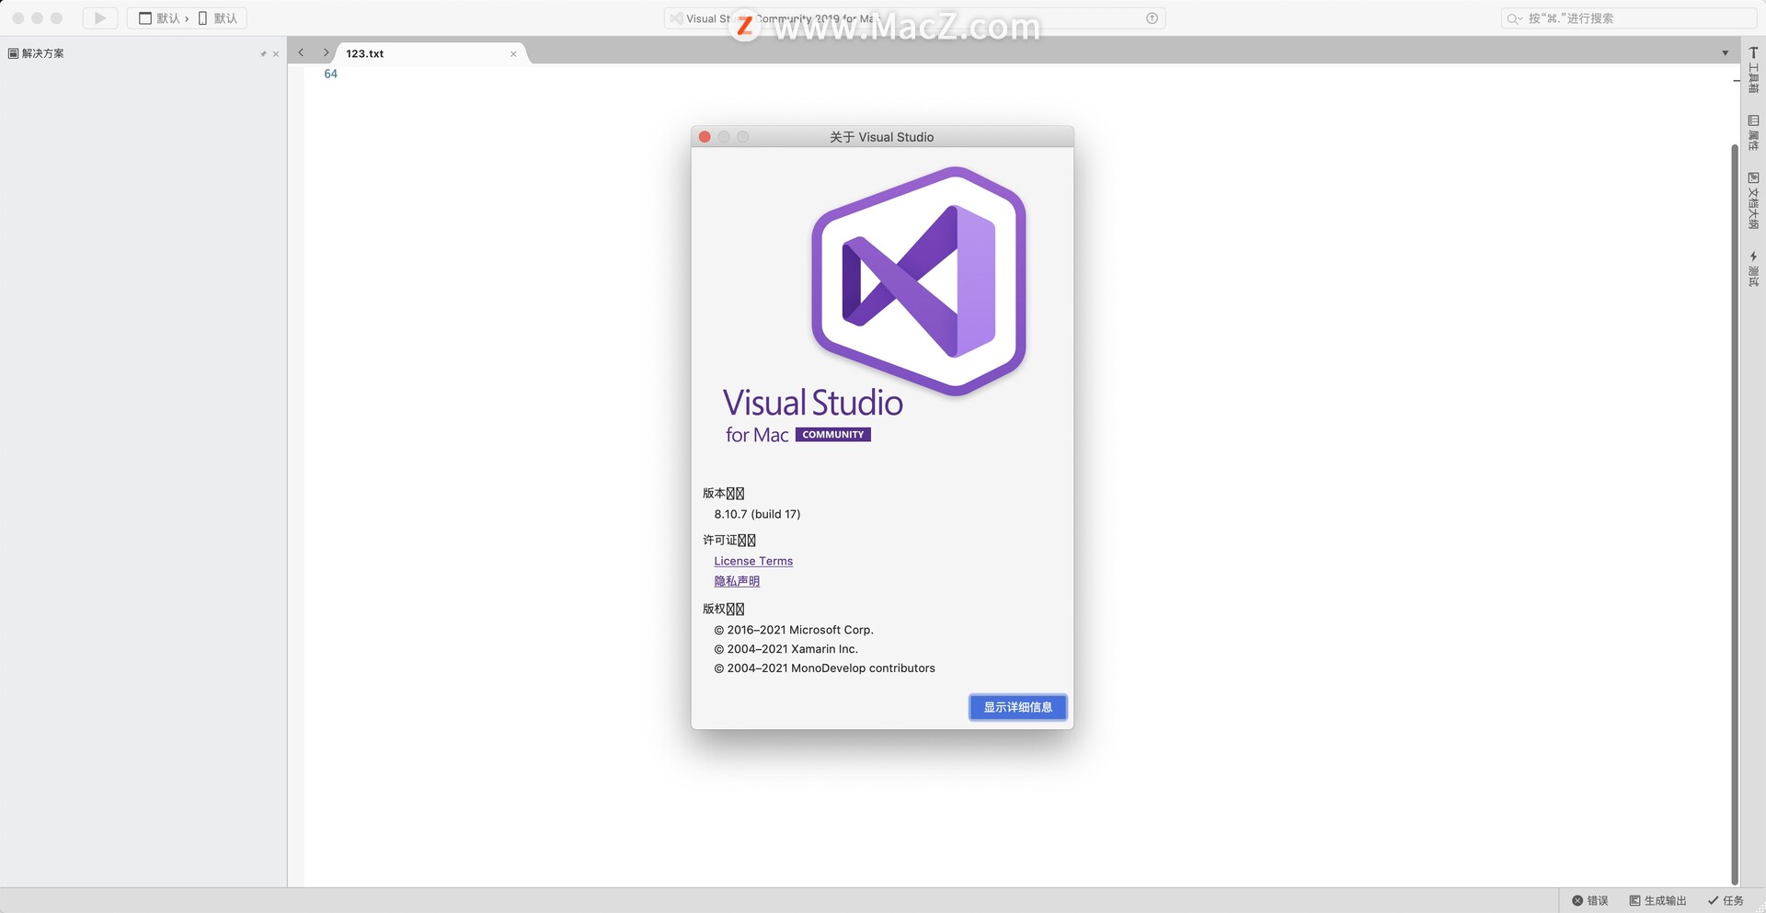The height and width of the screenshot is (913, 1766).
Task: Show the 错误 errors pad
Action: 1590,901
